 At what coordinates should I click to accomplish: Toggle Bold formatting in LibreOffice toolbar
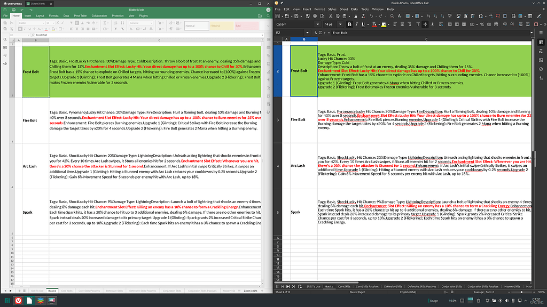349,25
